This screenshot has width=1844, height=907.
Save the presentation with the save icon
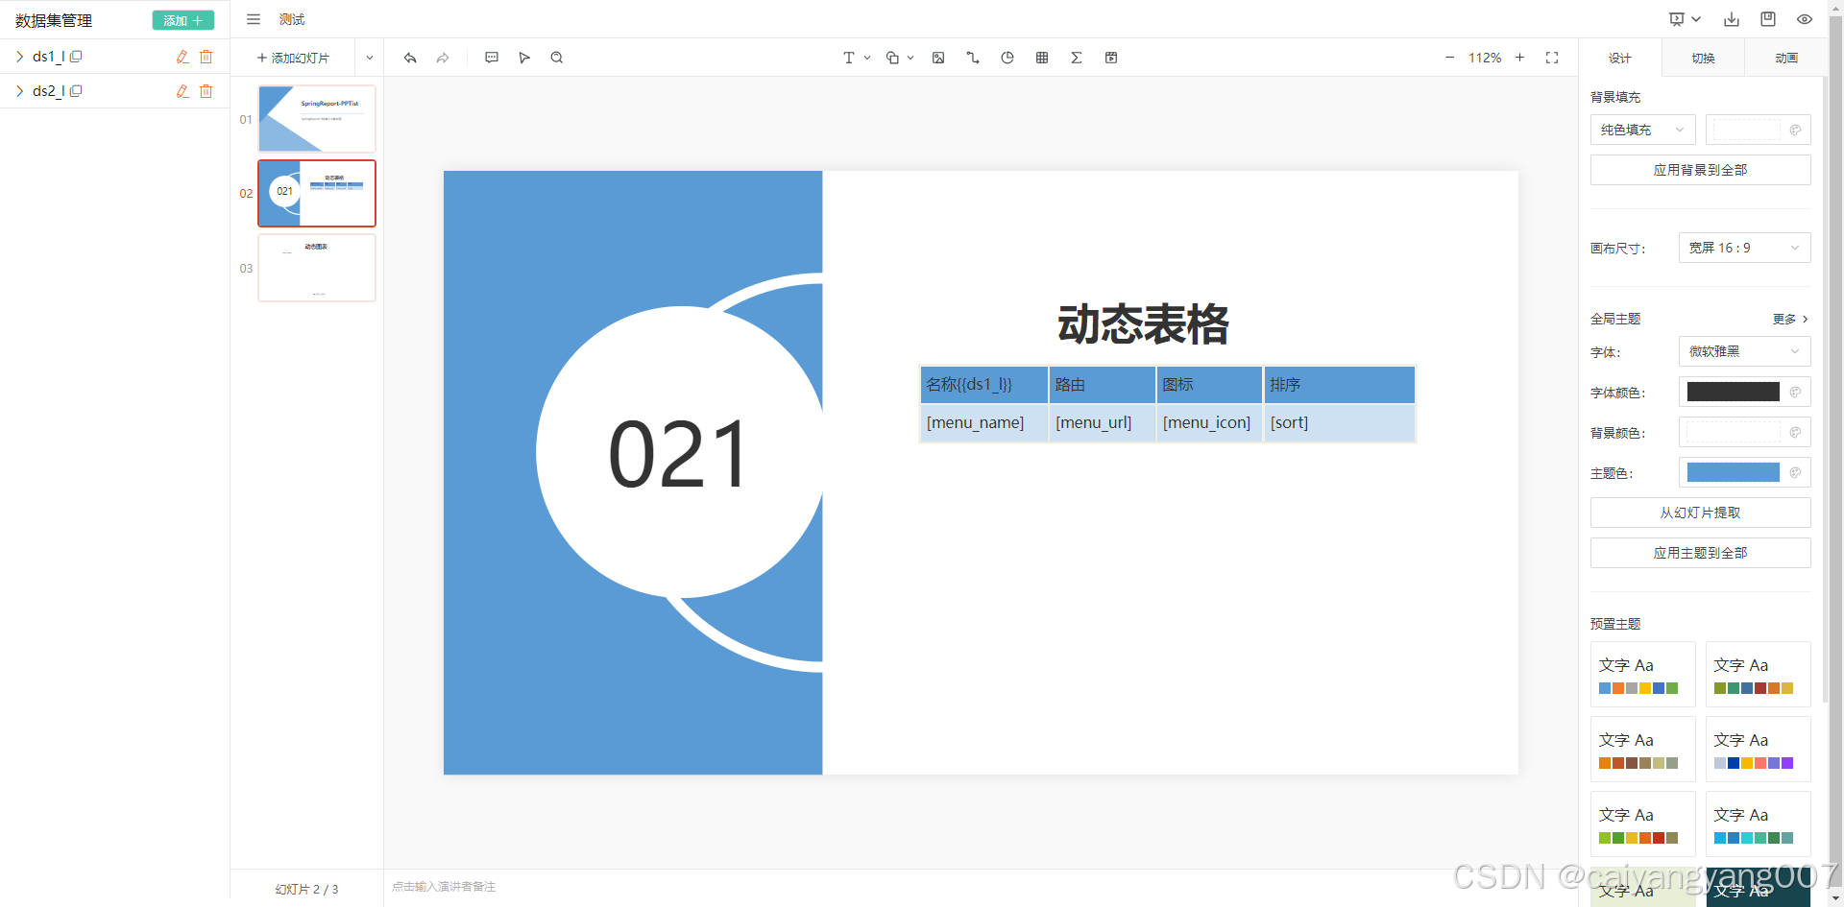(1767, 18)
